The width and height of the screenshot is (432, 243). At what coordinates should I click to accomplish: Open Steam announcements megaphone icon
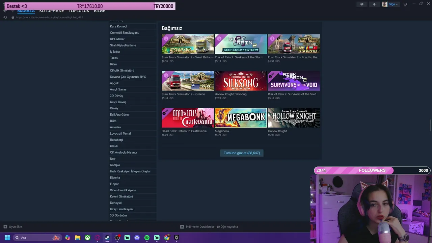[x=361, y=4]
